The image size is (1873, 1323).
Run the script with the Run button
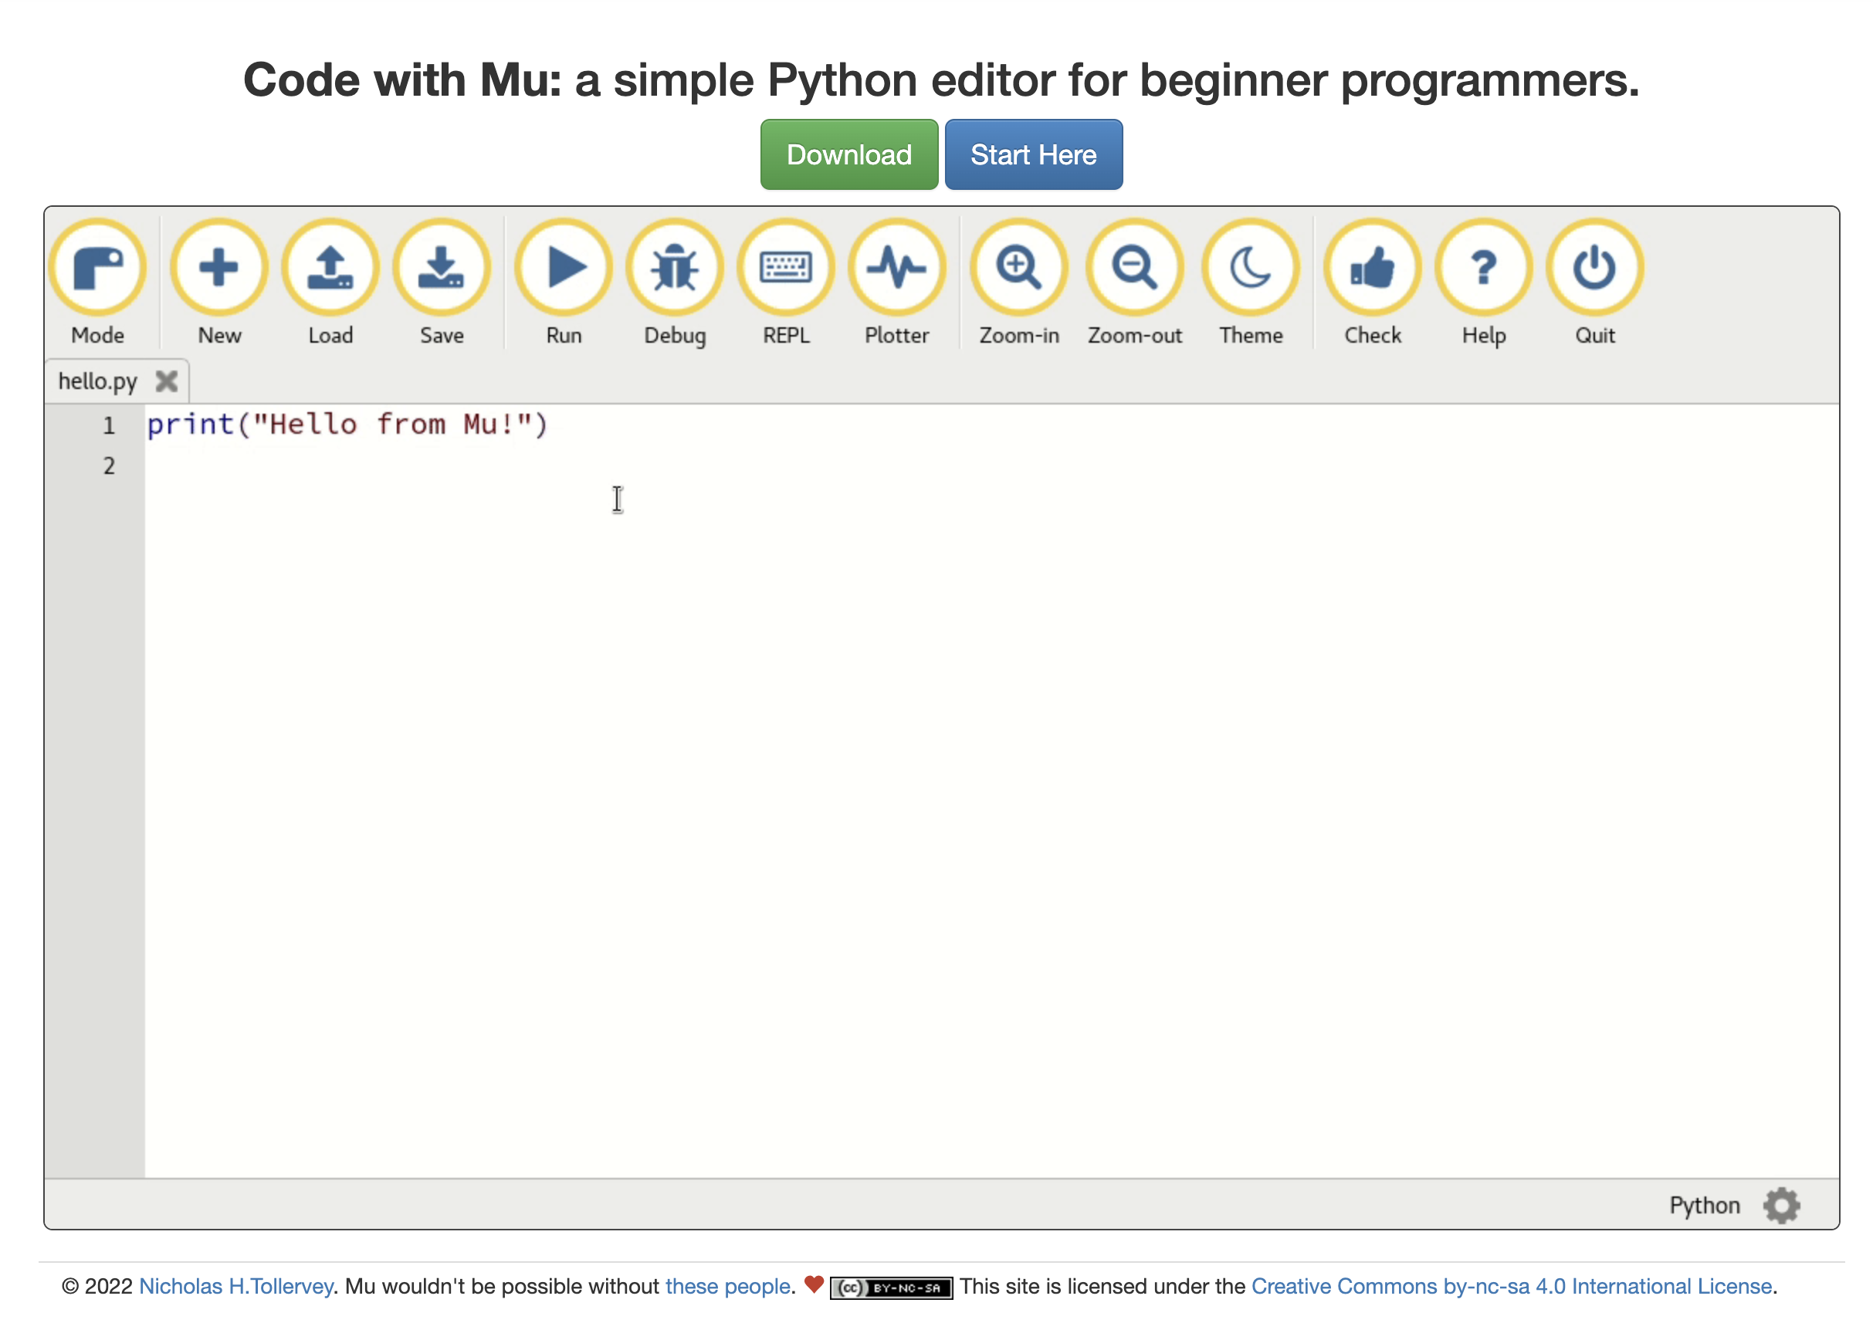pos(564,267)
